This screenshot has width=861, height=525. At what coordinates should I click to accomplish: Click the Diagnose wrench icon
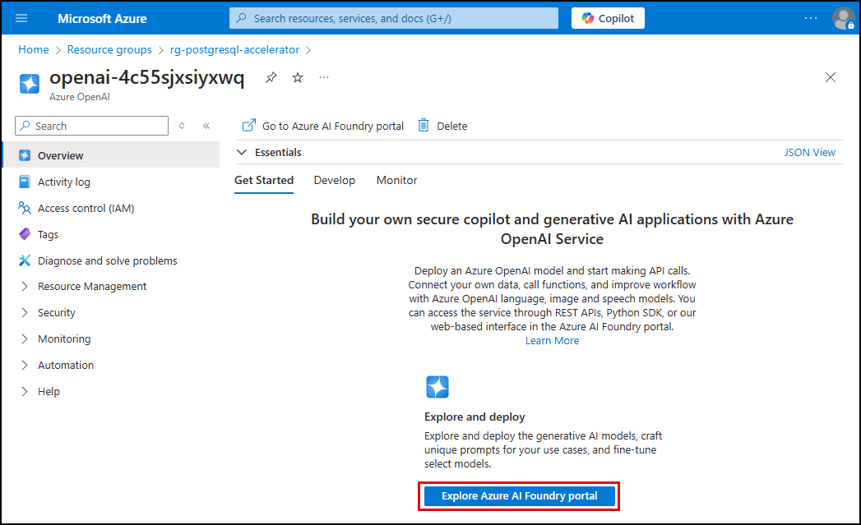pos(25,260)
